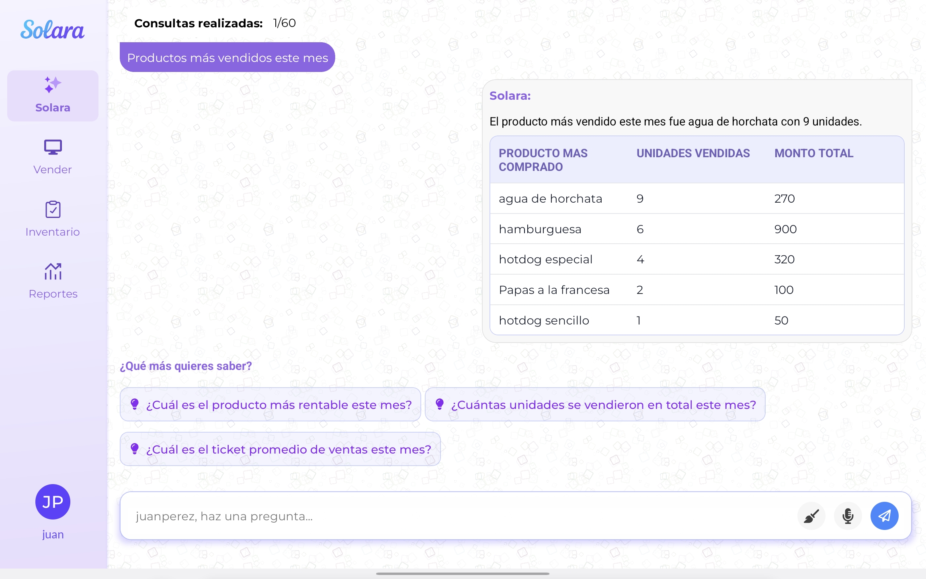Click the 'Unidades Vendidas' column header

pos(693,153)
